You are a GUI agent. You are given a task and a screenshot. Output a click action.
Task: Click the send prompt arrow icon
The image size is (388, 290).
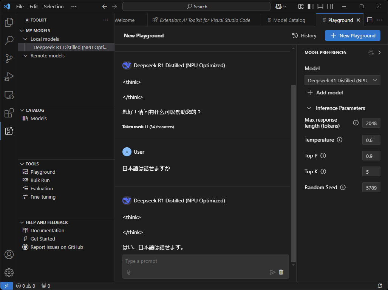point(272,272)
